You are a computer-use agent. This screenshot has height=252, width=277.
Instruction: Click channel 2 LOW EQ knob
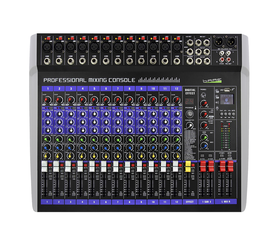point(59,130)
